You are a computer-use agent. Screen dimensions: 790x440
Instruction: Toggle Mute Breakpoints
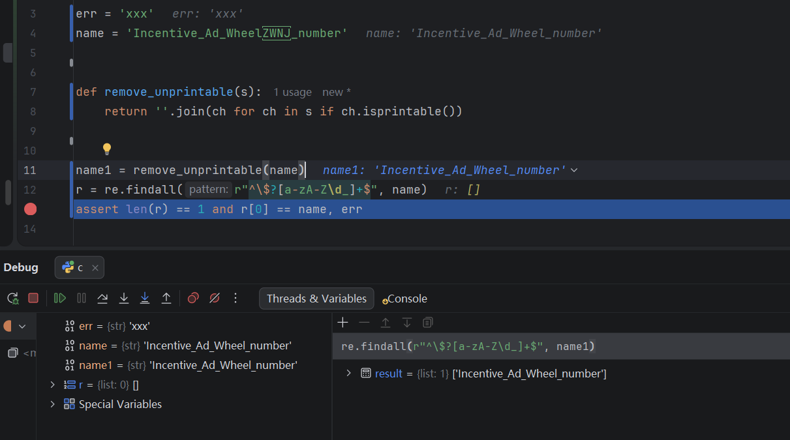pos(214,298)
